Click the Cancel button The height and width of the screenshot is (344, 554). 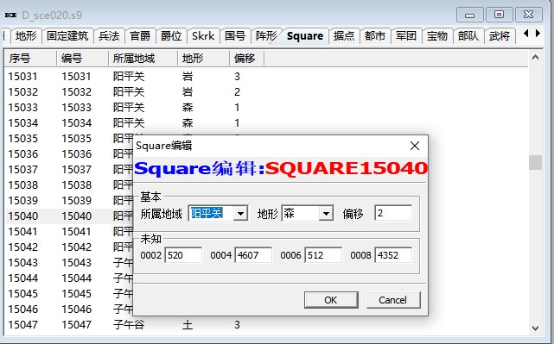[393, 300]
